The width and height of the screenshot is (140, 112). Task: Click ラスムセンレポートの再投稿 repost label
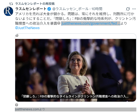pos(35,4)
